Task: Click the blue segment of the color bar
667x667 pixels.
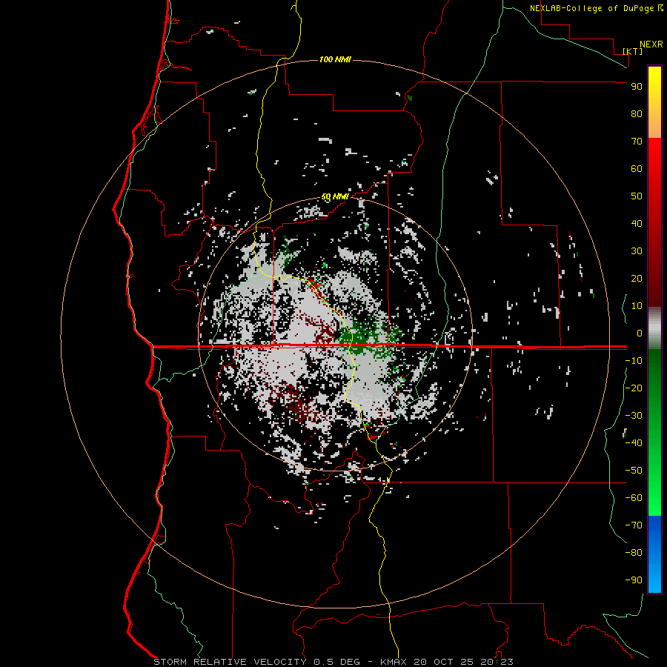Action: [654, 554]
